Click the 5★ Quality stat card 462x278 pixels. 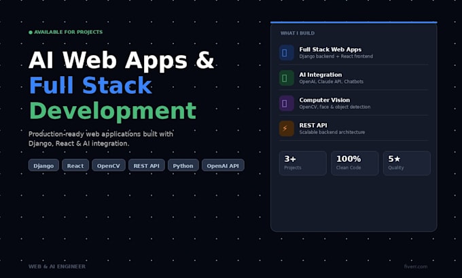pyautogui.click(x=407, y=163)
